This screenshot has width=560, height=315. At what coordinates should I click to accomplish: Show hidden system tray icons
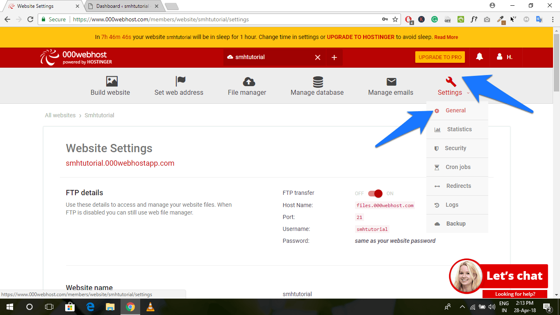tap(462, 307)
